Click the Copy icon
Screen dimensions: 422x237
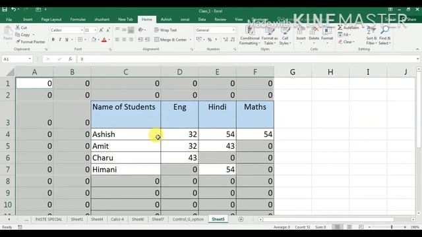18,35
